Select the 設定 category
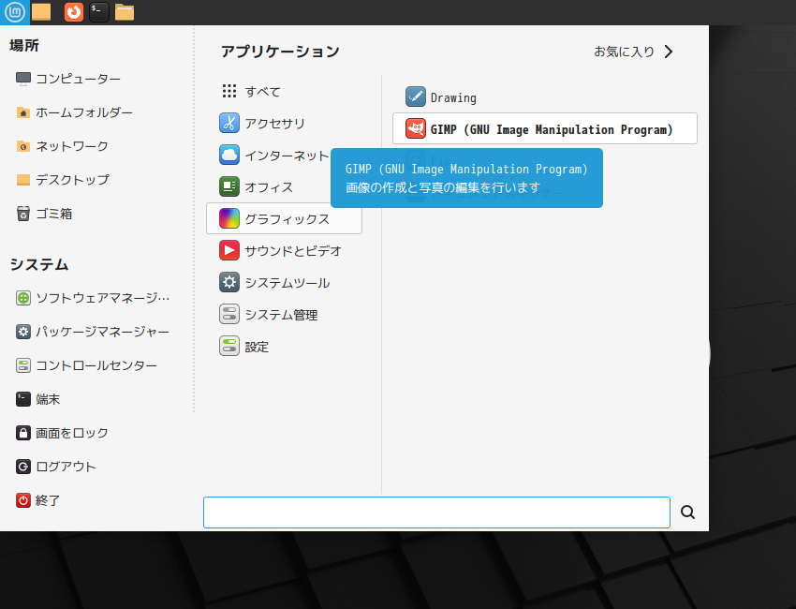Viewport: 796px width, 609px height. [x=285, y=347]
